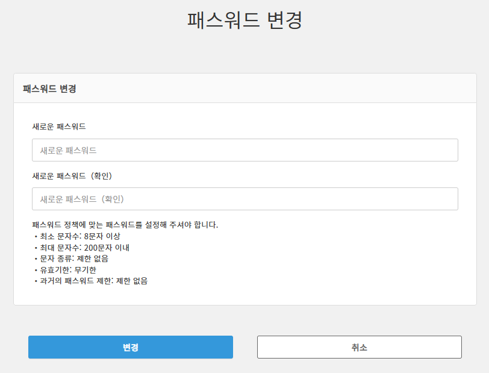Focus the 새로운 패스워드 (확인) input field
The height and width of the screenshot is (373, 489).
[244, 199]
